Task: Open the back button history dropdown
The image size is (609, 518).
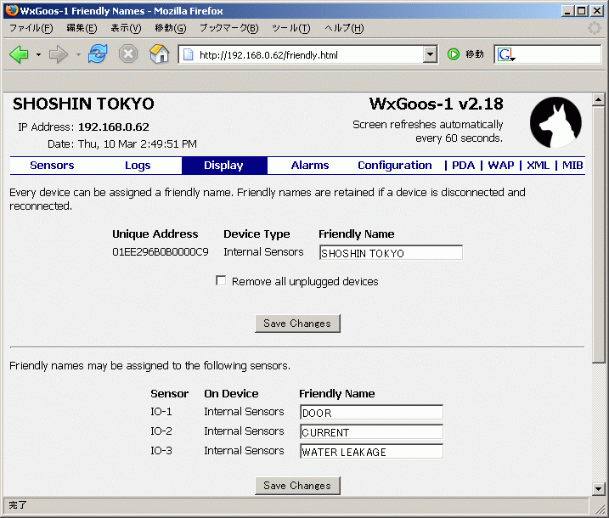Action: pyautogui.click(x=38, y=54)
